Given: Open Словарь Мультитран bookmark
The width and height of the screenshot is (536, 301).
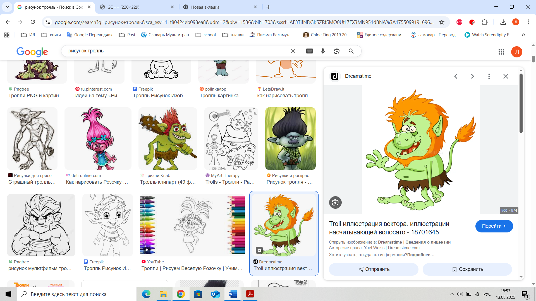Looking at the screenshot, I should [165, 35].
